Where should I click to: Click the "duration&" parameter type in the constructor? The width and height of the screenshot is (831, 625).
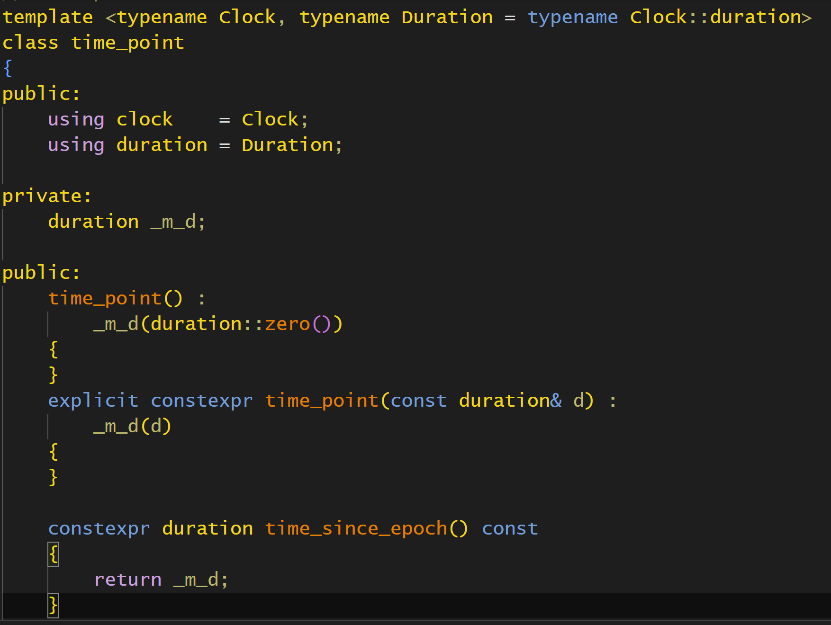coord(510,401)
